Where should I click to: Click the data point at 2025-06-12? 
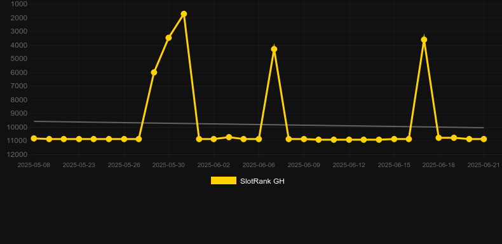pos(349,140)
